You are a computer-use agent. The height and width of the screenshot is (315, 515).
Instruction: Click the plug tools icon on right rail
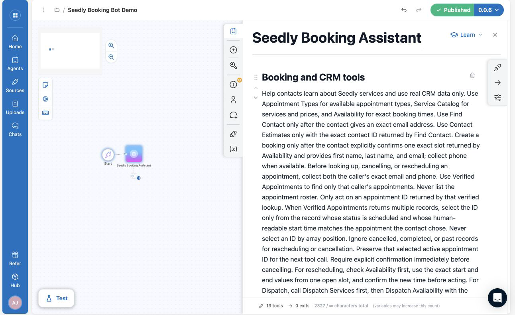pyautogui.click(x=497, y=67)
